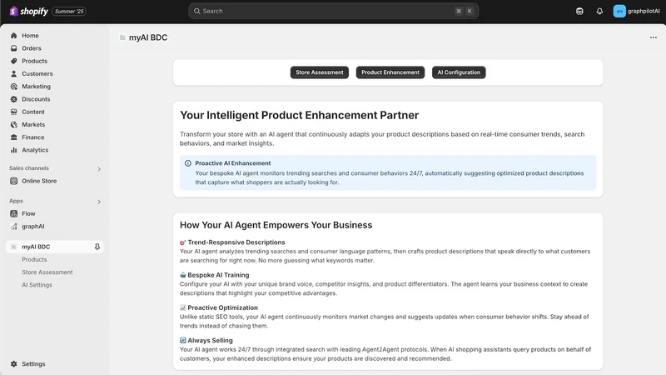Screen dimensions: 666x375
Task: Select myAI BDC in the sidebar
Action: click(x=54, y=247)
